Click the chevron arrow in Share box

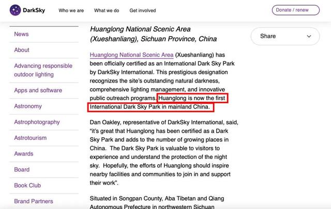click(309, 36)
